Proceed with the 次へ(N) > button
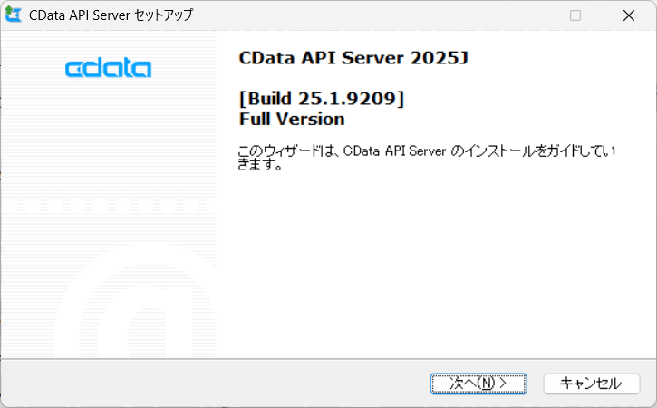 coord(478,384)
